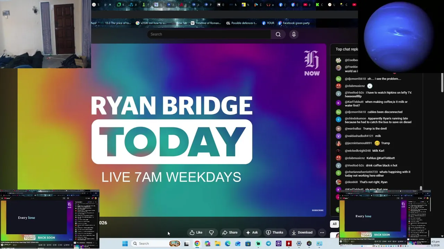Viewport: 444px width, 249px height.
Task: Send a Thanks to the channel
Action: point(274,232)
